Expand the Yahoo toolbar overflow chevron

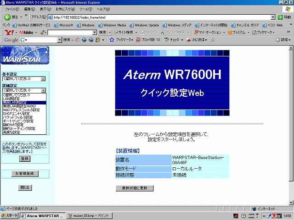(288, 32)
